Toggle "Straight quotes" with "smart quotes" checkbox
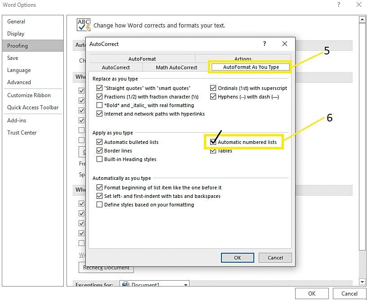367x300 pixels. [x=99, y=88]
